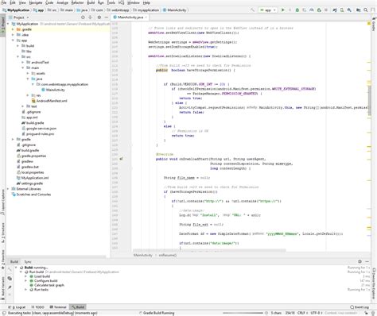This screenshot has width=377, height=316.
Task: Hide the Build panel with the minus icon
Action: click(367, 261)
